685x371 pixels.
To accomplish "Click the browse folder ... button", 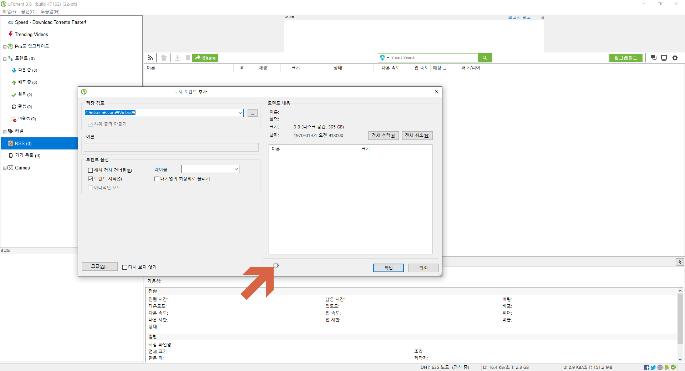I will (253, 113).
